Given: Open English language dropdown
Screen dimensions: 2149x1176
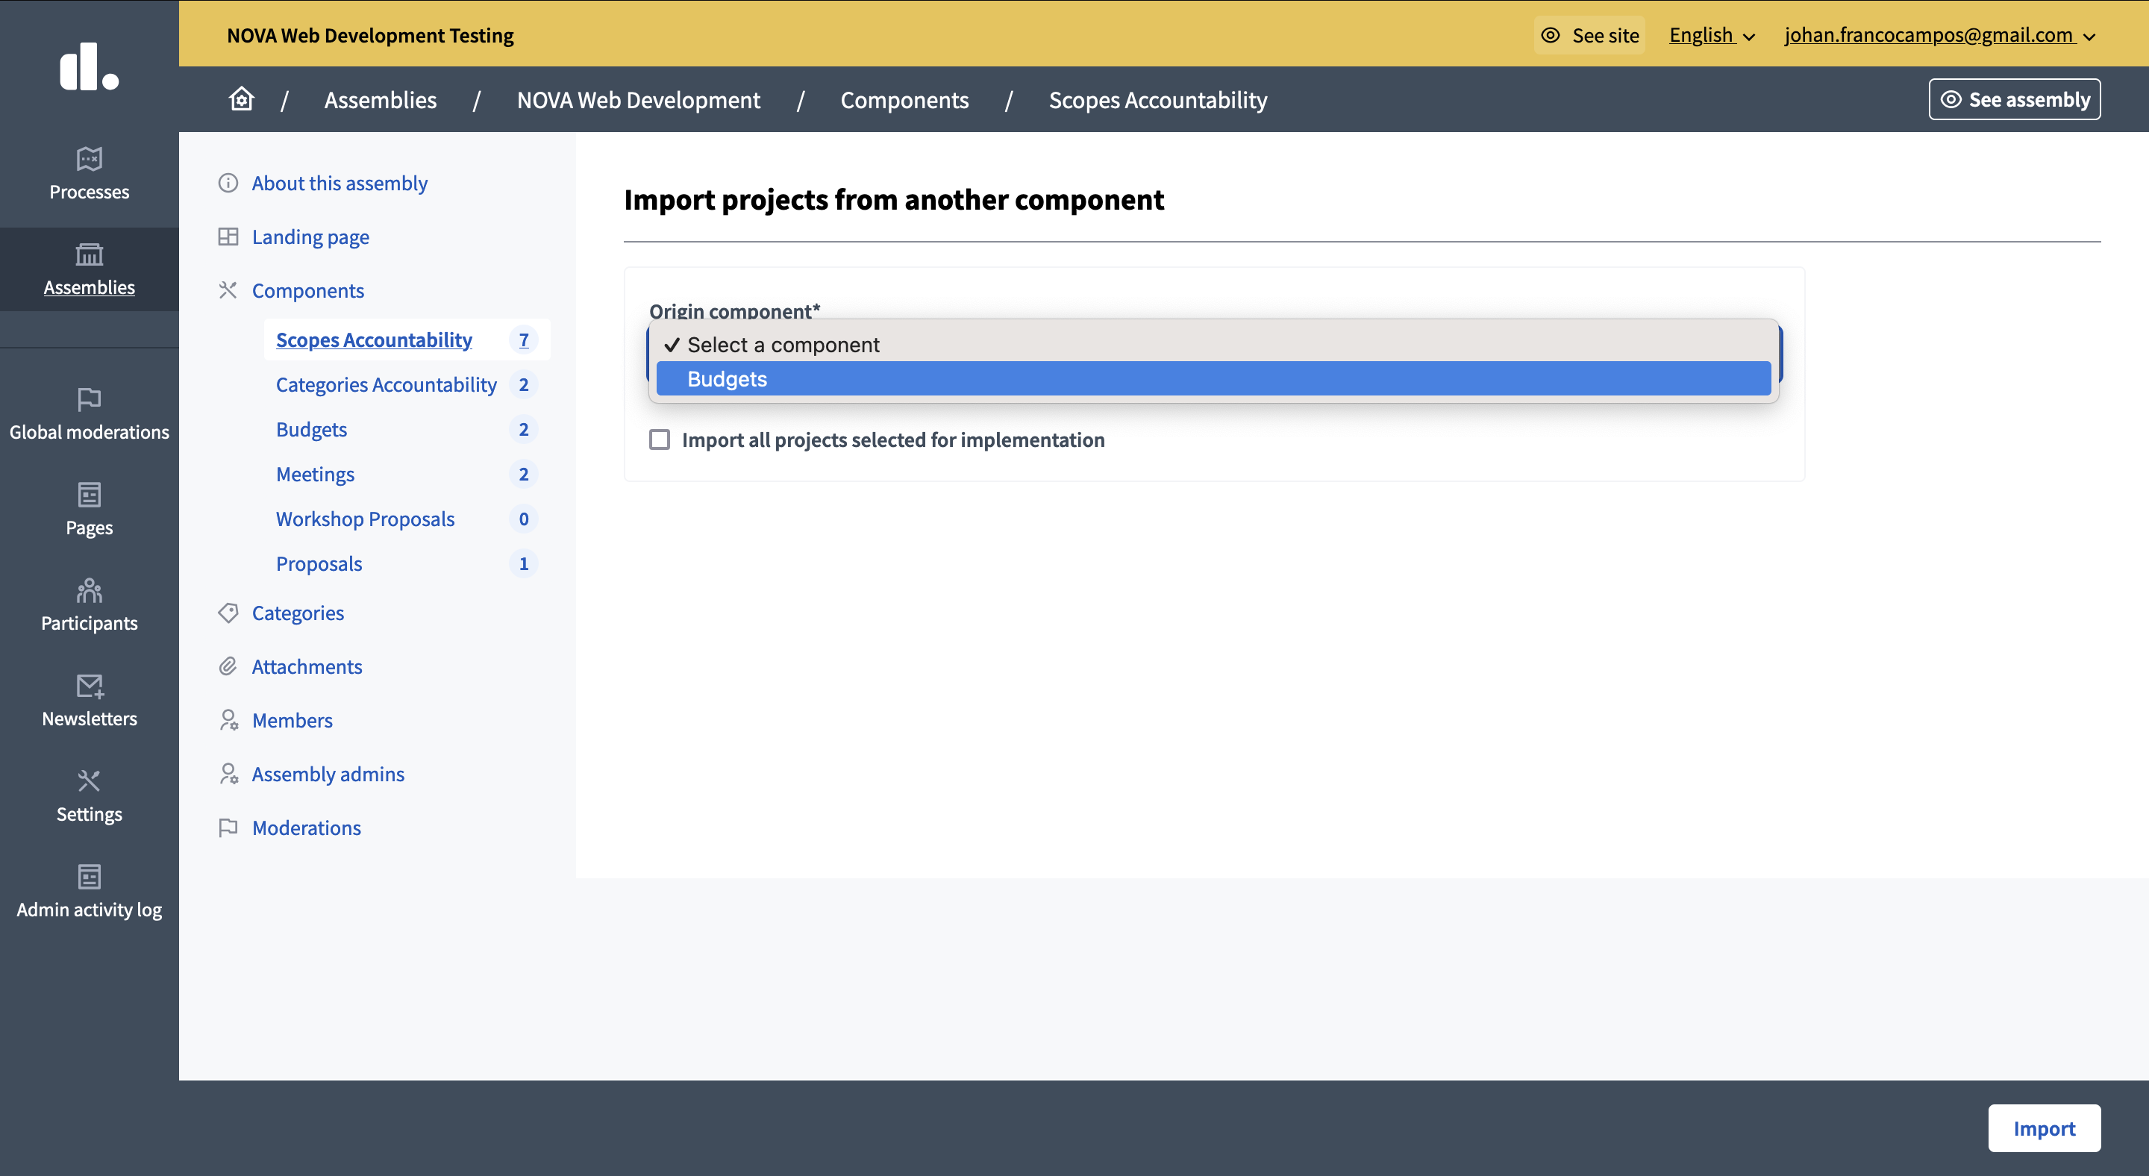Looking at the screenshot, I should point(1711,35).
